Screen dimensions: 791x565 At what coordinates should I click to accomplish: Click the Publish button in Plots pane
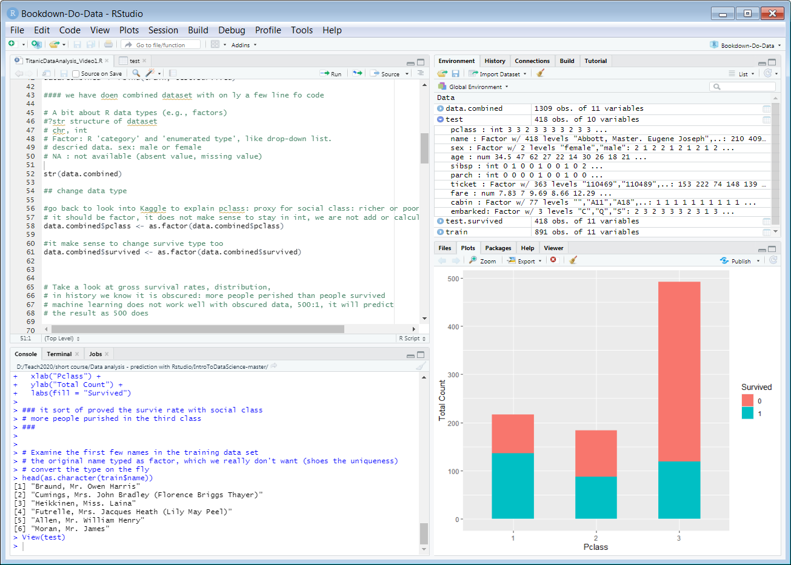736,261
